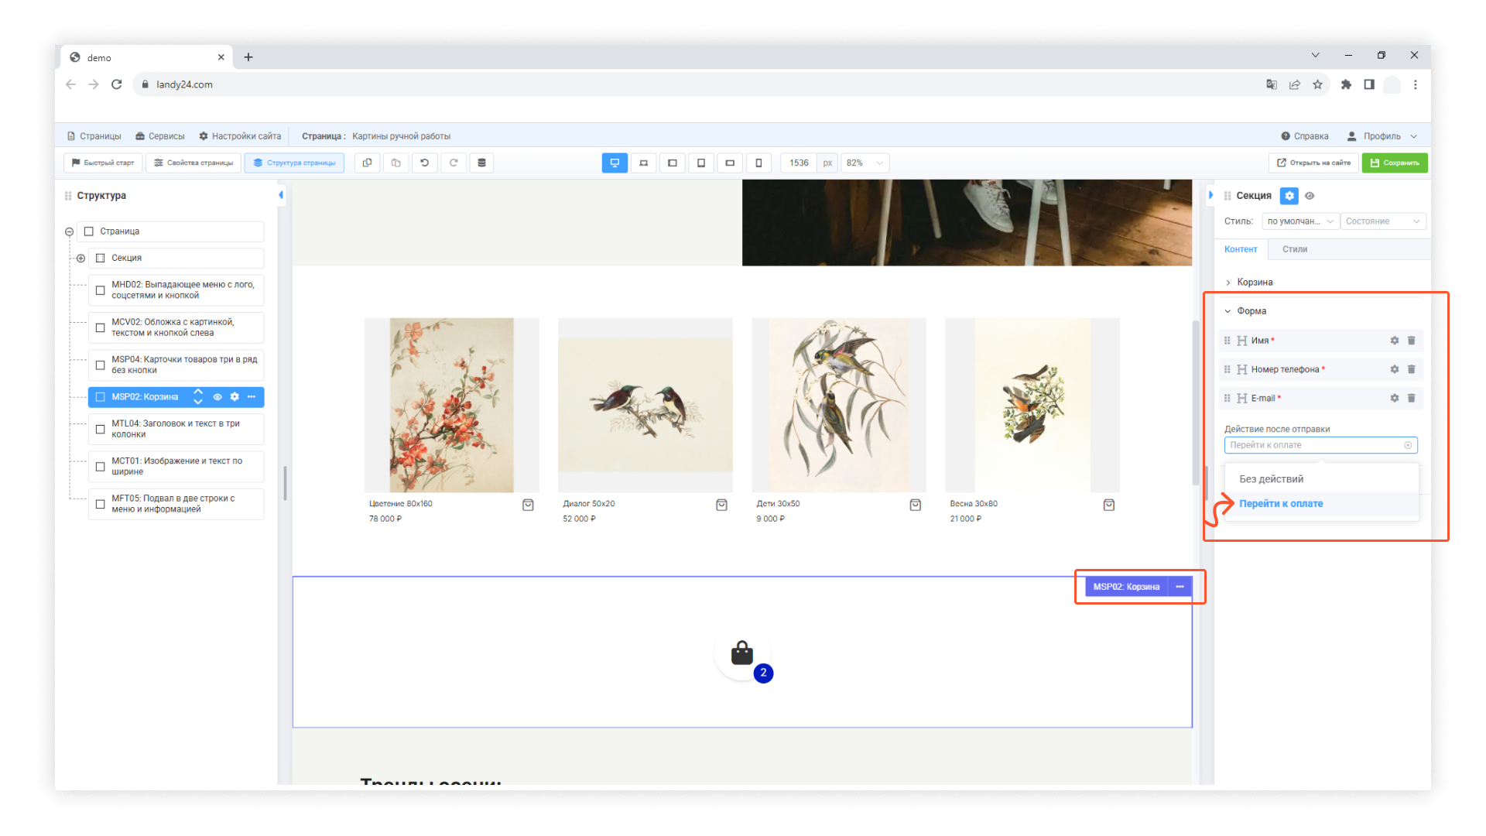Delete the Номер телефона form field
The width and height of the screenshot is (1486, 836).
pos(1412,369)
